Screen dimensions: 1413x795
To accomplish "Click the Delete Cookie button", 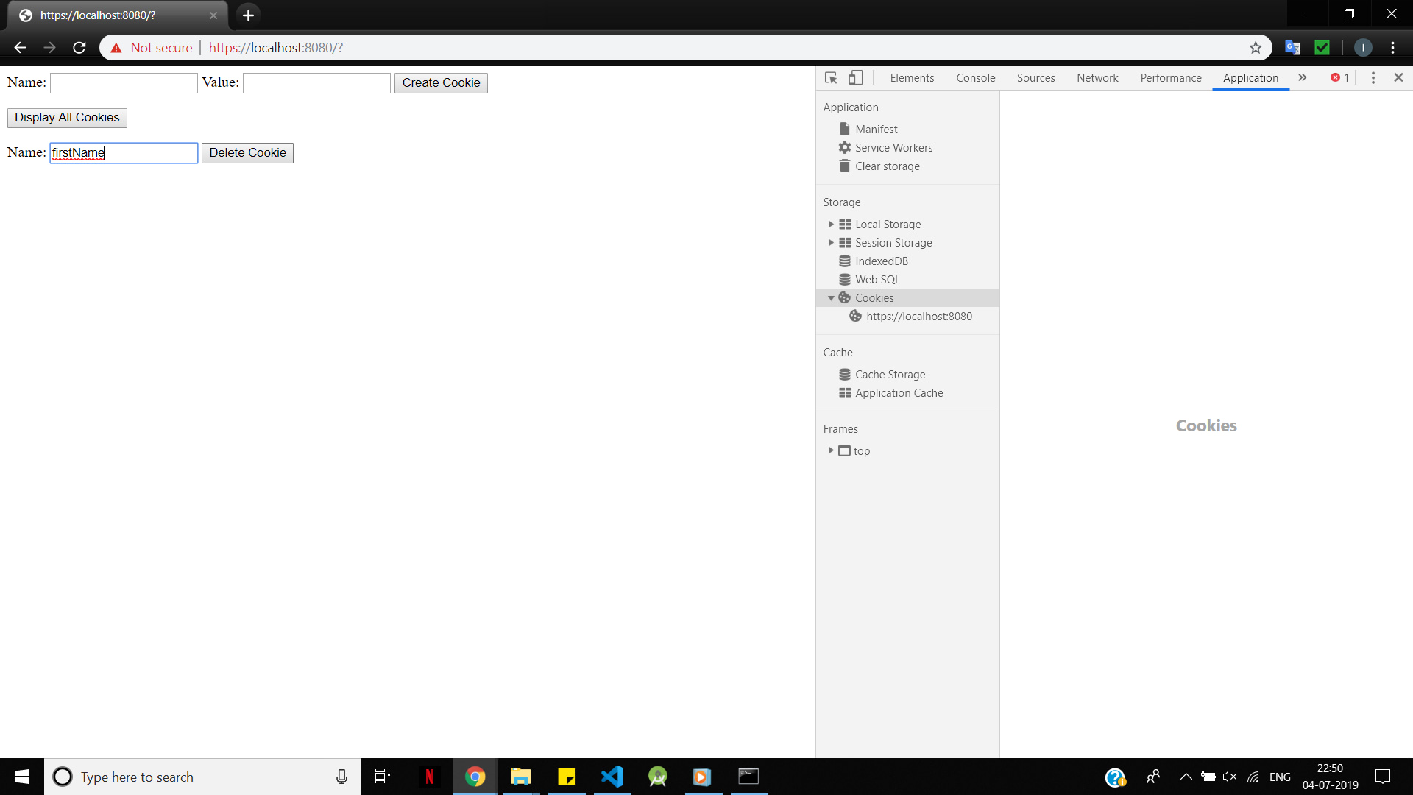I will (x=247, y=152).
